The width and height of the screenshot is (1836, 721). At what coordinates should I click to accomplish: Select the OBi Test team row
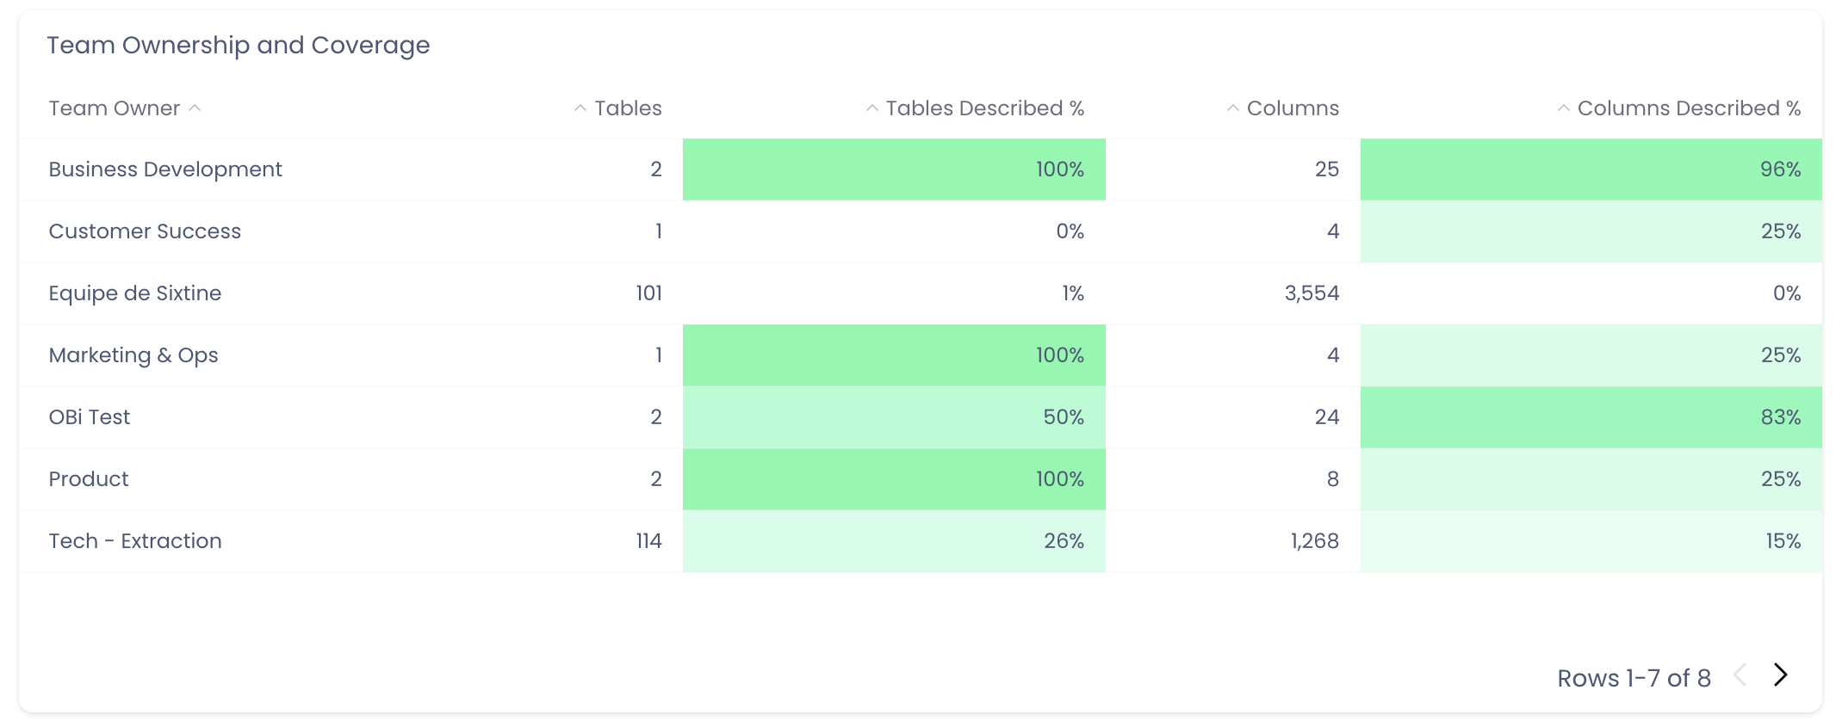(90, 417)
